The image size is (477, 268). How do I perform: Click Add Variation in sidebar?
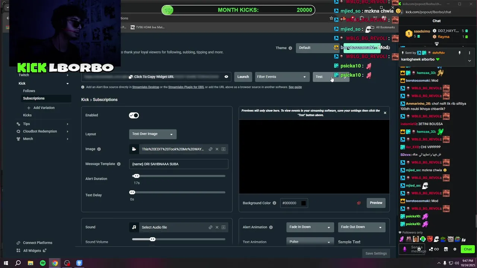coord(41,108)
